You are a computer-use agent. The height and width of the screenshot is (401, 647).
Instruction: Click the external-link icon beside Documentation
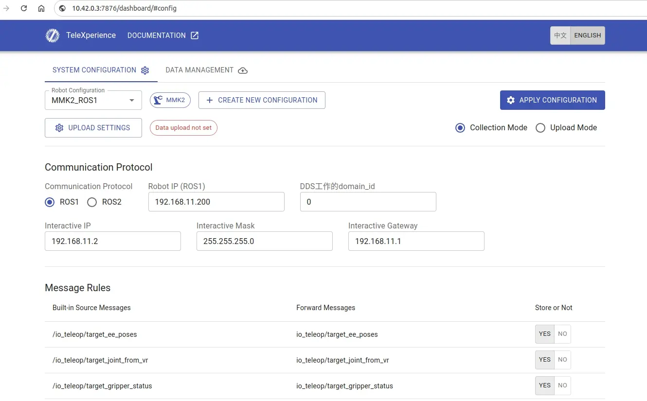[195, 35]
